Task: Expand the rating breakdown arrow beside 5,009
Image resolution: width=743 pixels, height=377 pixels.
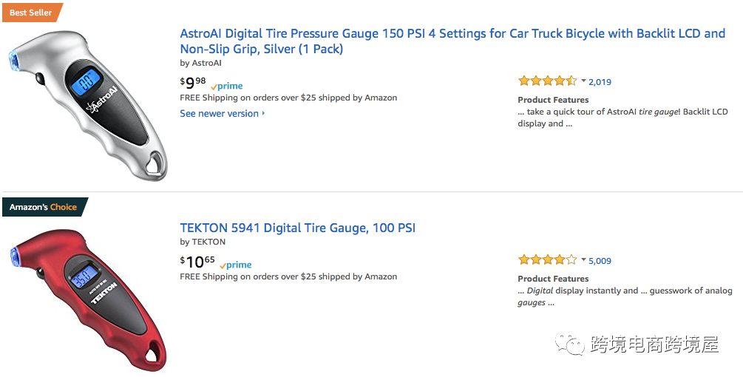Action: click(583, 260)
